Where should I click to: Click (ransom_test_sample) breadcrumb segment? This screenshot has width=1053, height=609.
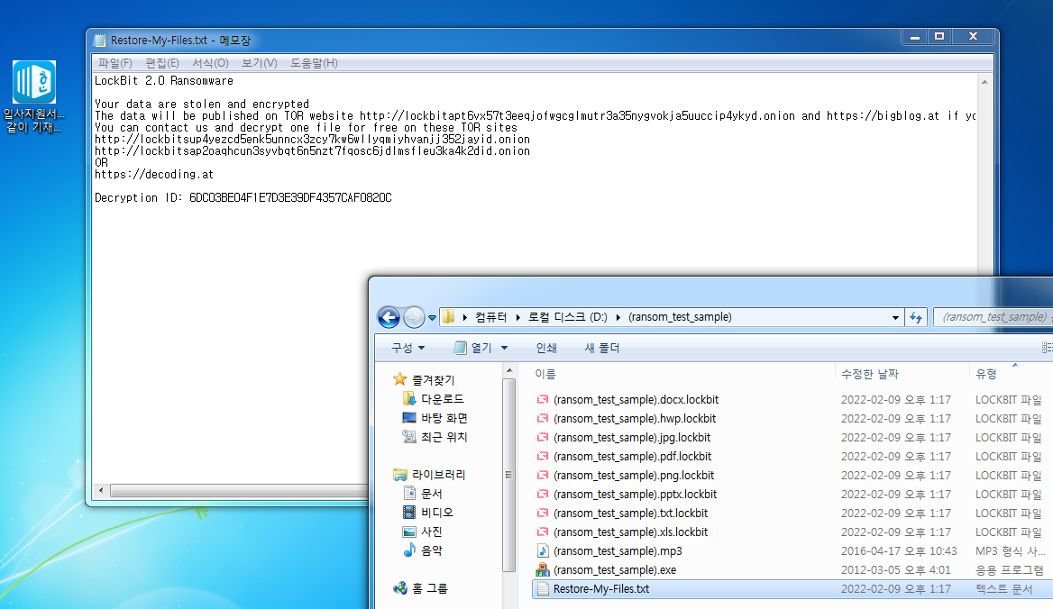[680, 317]
